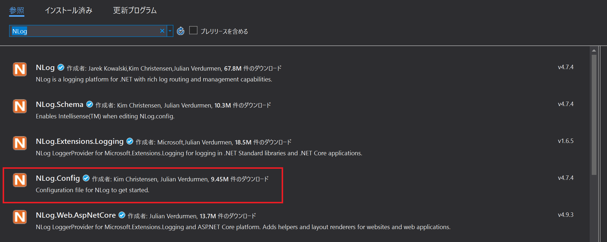Click '13.7M 件のダウンロード' text
The image size is (607, 242).
228,216
